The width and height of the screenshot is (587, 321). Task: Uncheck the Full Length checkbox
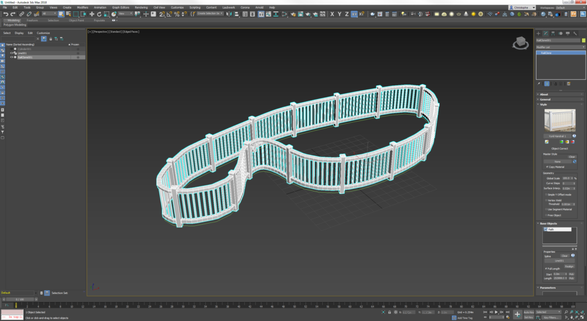[x=546, y=269]
